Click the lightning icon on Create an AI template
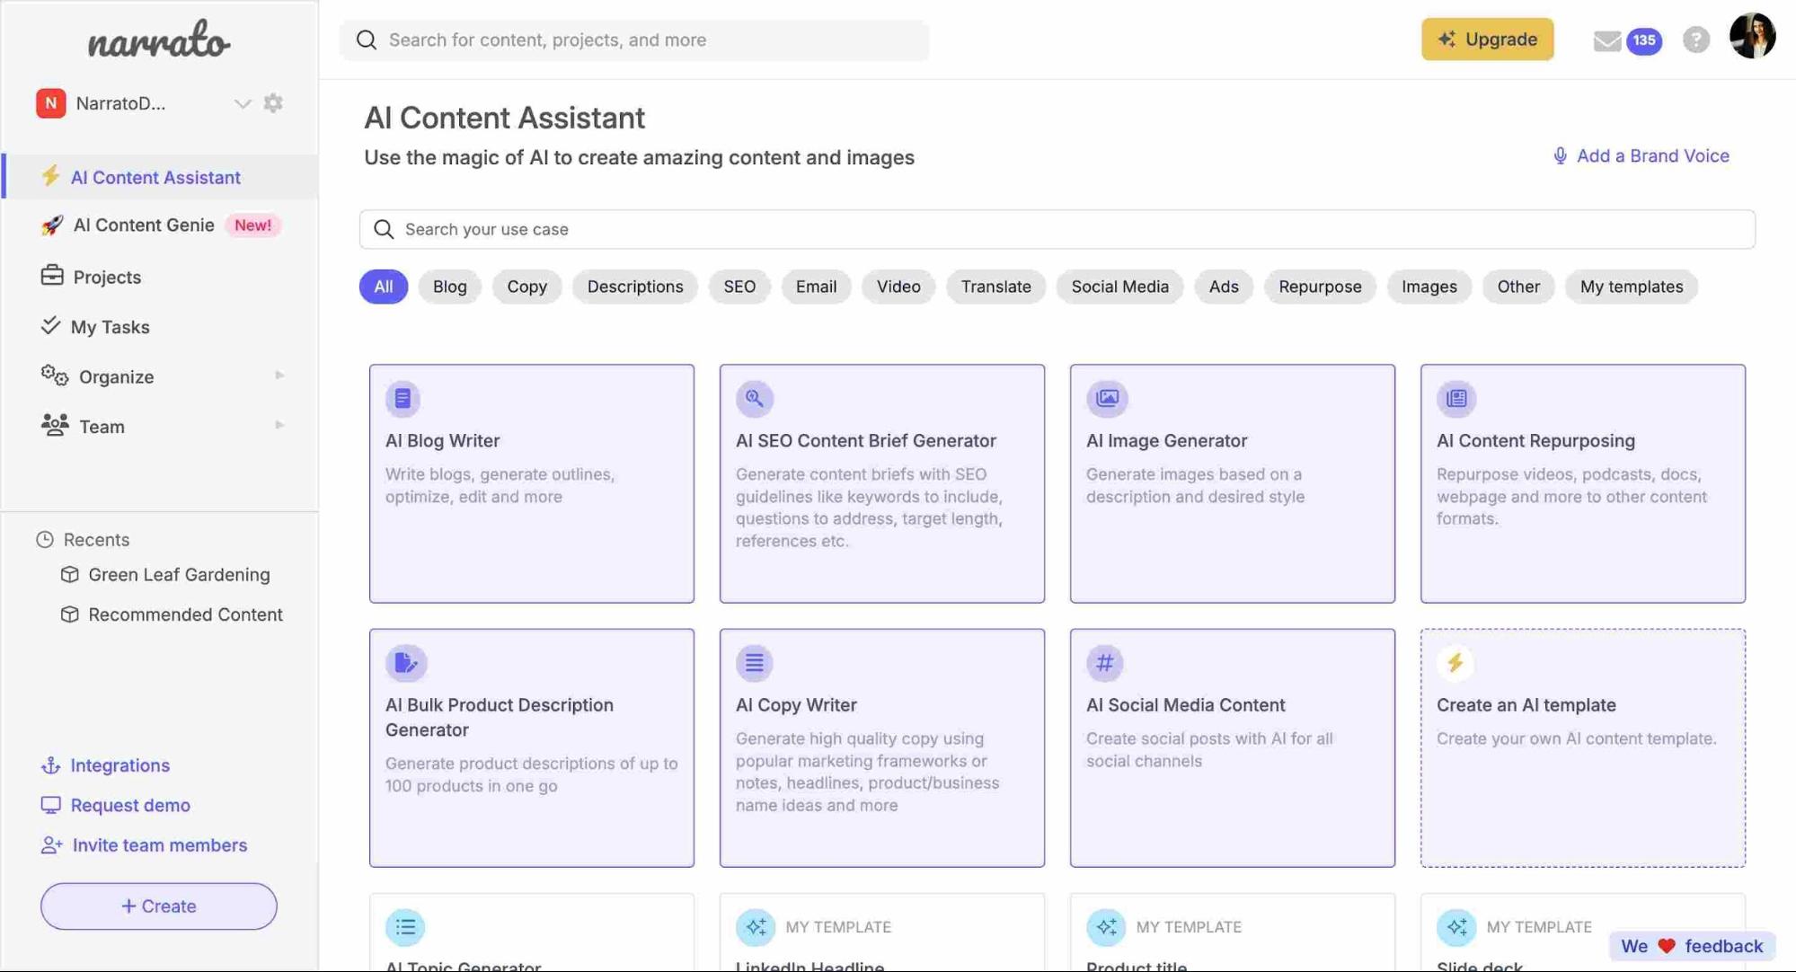This screenshot has height=972, width=1796. coord(1455,662)
